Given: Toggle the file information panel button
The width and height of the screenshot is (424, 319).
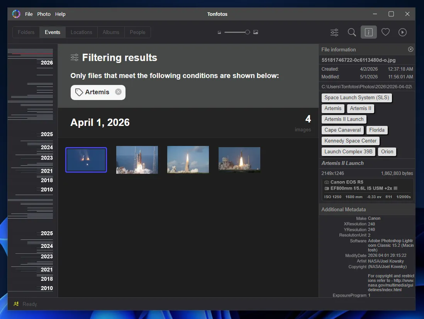Looking at the screenshot, I should pyautogui.click(x=368, y=32).
